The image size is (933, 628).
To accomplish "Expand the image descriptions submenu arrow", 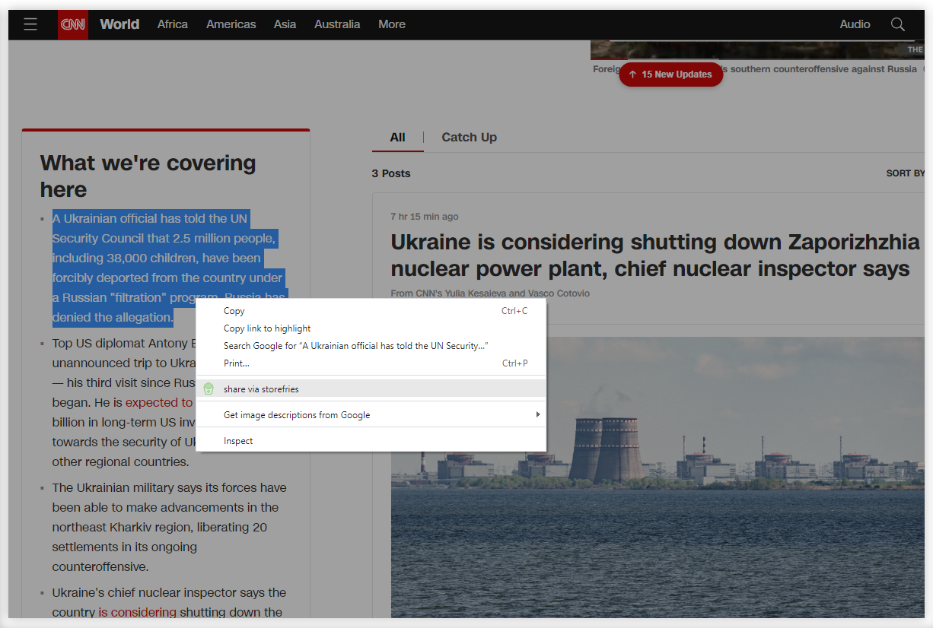I will (x=537, y=414).
